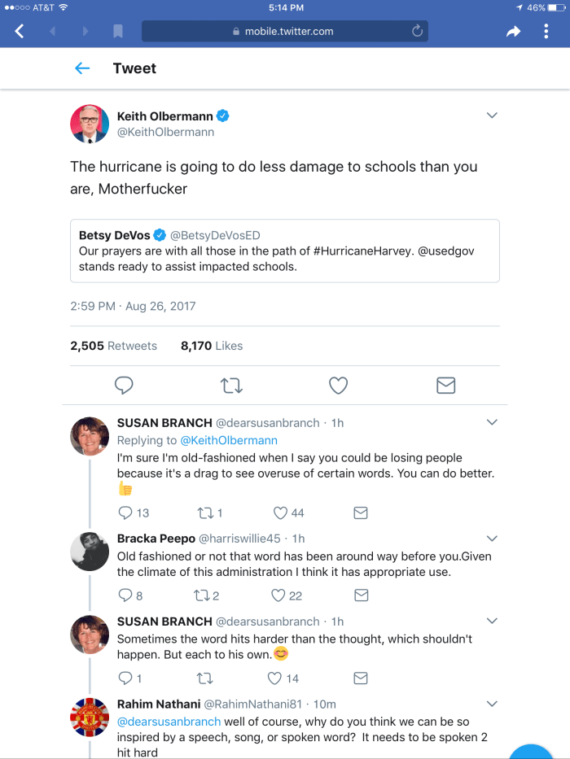Viewport: 570px width, 759px height.
Task: Like Bracka Peepo's reply
Action: 277,595
